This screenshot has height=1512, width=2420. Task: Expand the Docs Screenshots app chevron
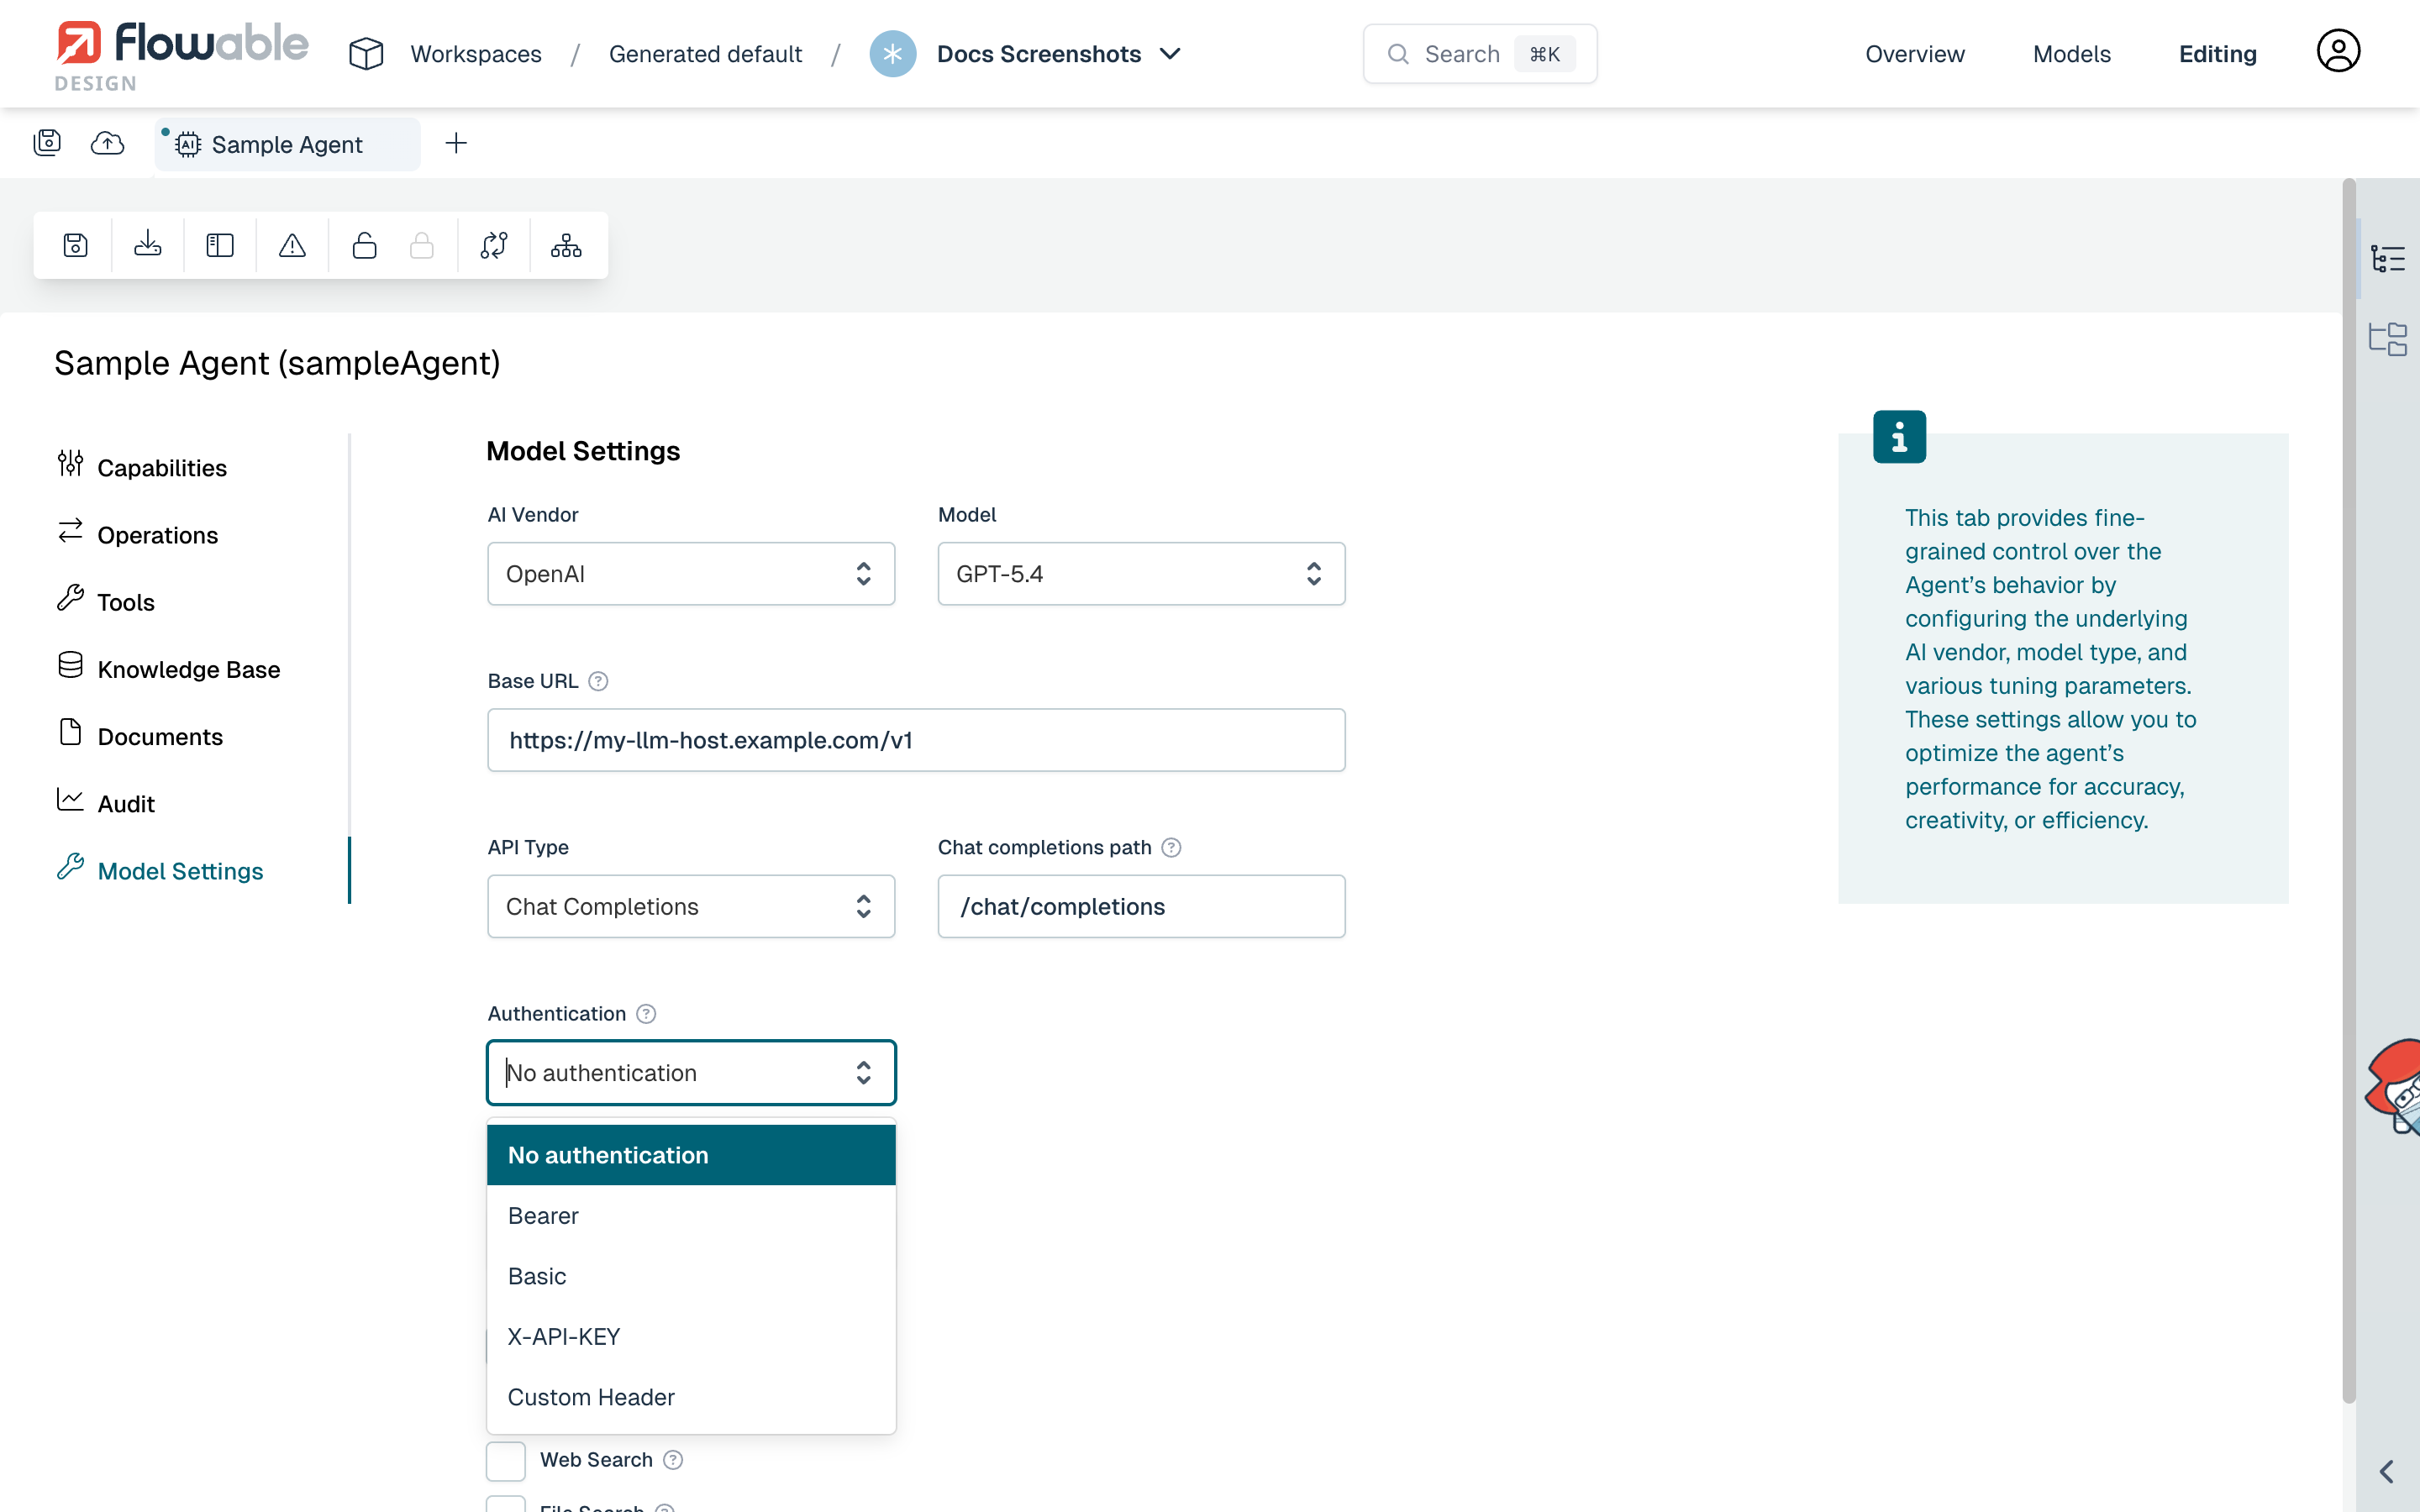coord(1170,54)
